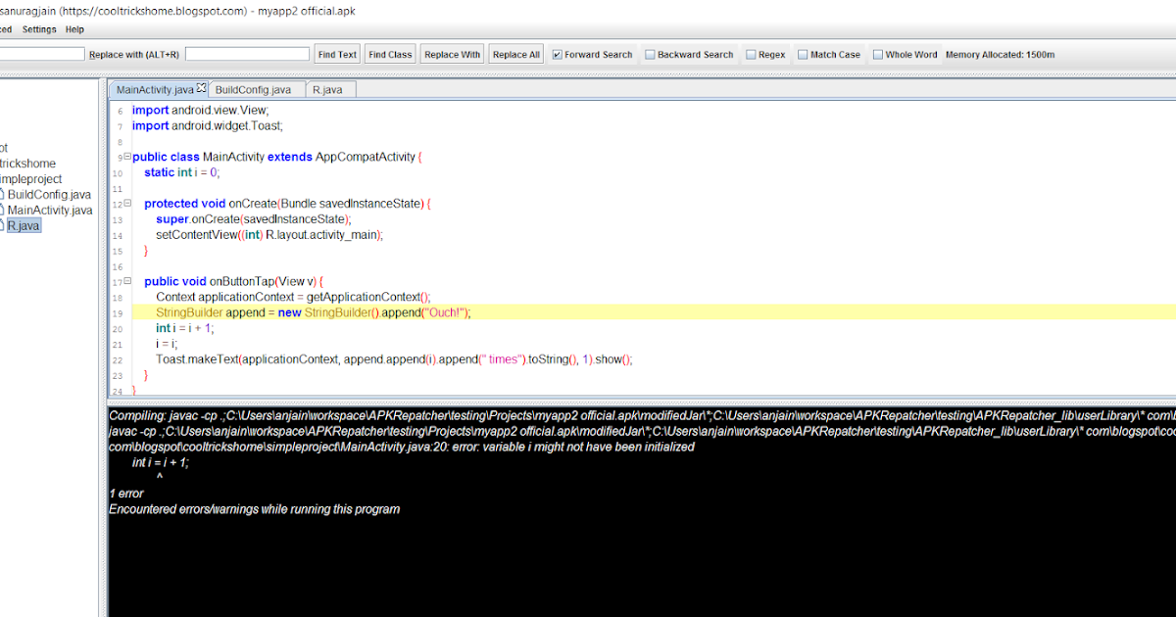
Task: Switch to the R.java tab
Action: (329, 88)
